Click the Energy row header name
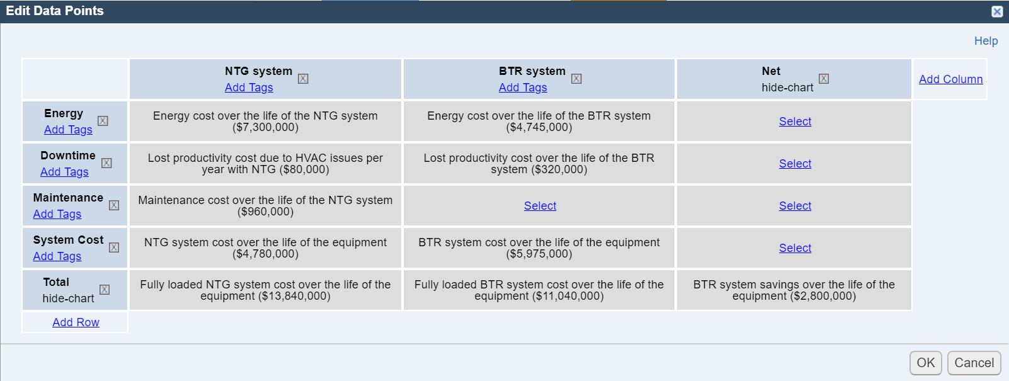Image resolution: width=1009 pixels, height=381 pixels. [64, 113]
